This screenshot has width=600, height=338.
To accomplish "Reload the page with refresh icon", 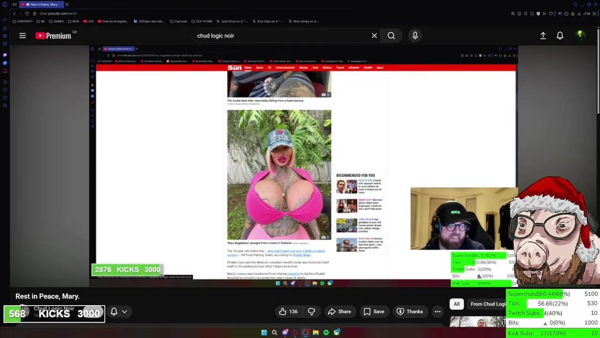I will click(x=27, y=14).
